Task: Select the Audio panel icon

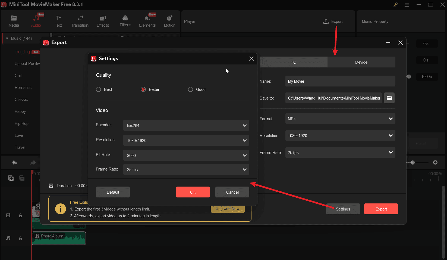Action: (x=36, y=21)
